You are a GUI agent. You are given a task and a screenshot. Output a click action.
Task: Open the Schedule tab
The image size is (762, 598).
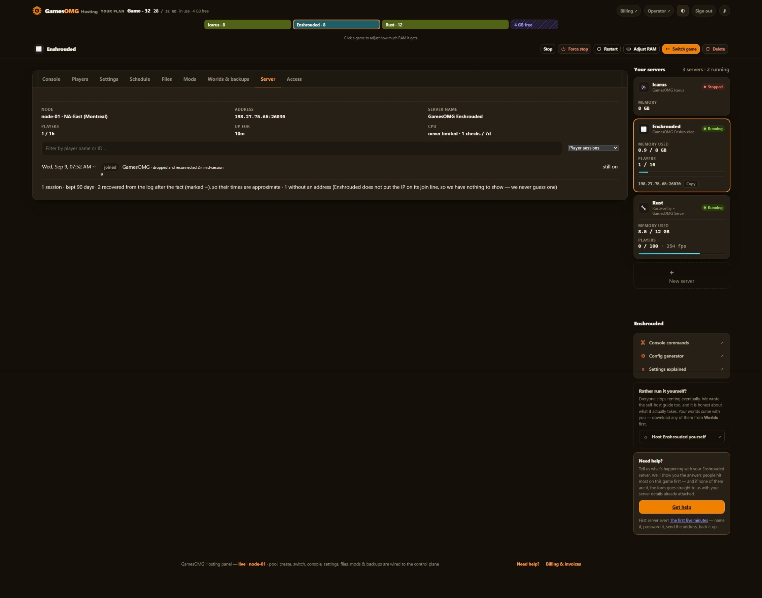pos(140,79)
